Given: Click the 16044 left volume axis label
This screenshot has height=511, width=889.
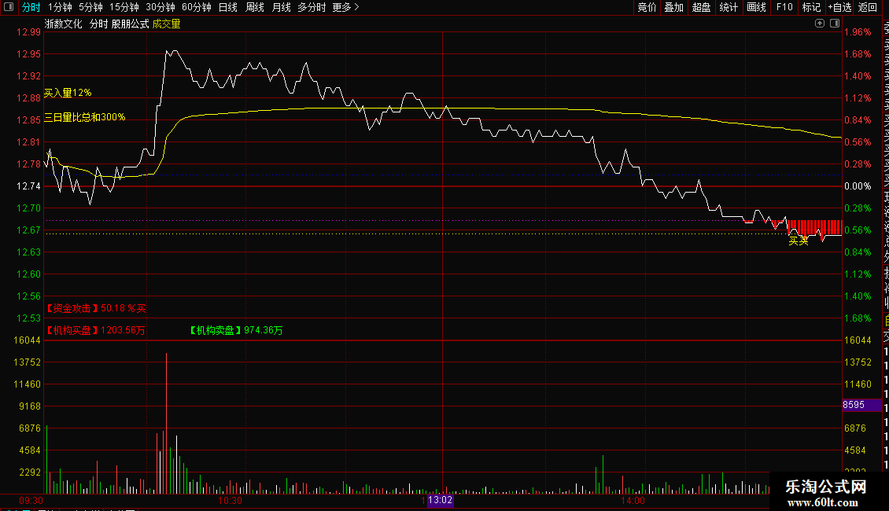Looking at the screenshot, I should tap(28, 340).
